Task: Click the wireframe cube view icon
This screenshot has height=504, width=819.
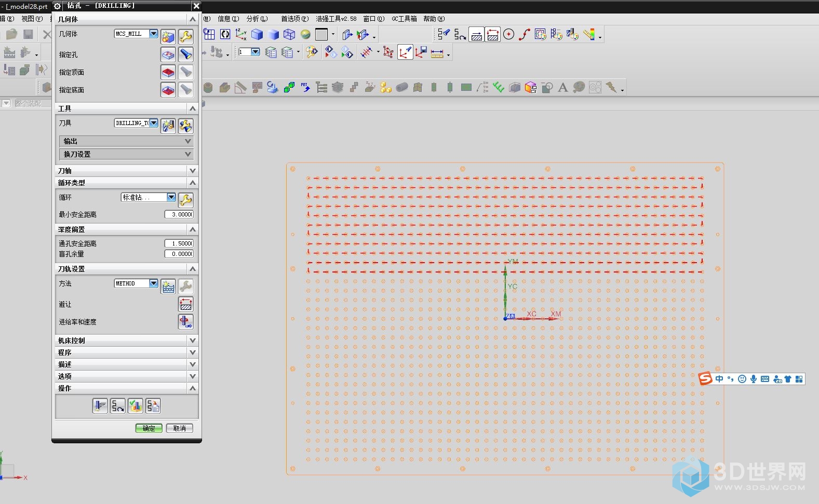Action: 289,34
